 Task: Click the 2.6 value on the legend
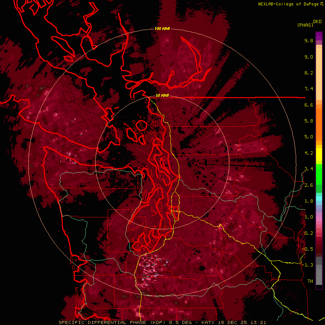click(x=309, y=185)
